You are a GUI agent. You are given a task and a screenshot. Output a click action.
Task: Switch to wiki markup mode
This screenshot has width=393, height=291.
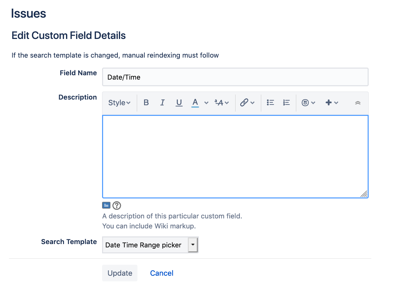click(x=106, y=205)
